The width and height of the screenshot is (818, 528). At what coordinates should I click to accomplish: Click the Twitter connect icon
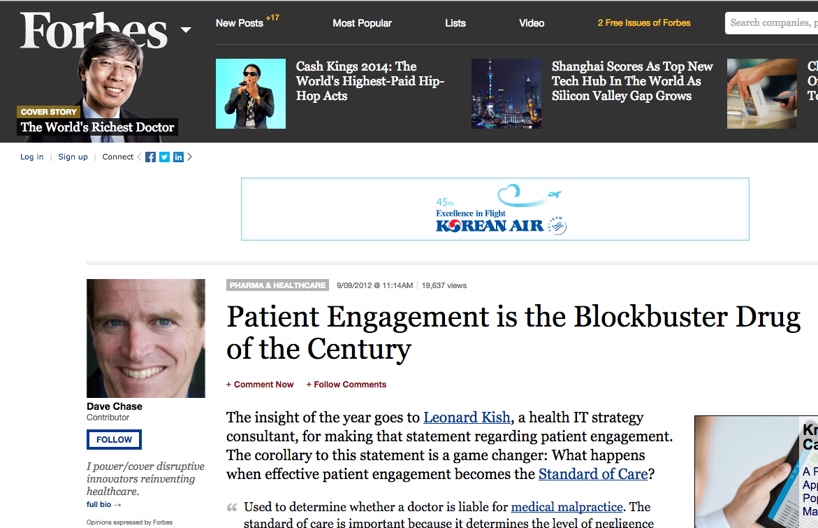tap(164, 157)
